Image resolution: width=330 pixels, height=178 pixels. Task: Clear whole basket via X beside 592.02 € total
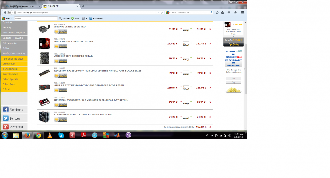coord(210,127)
